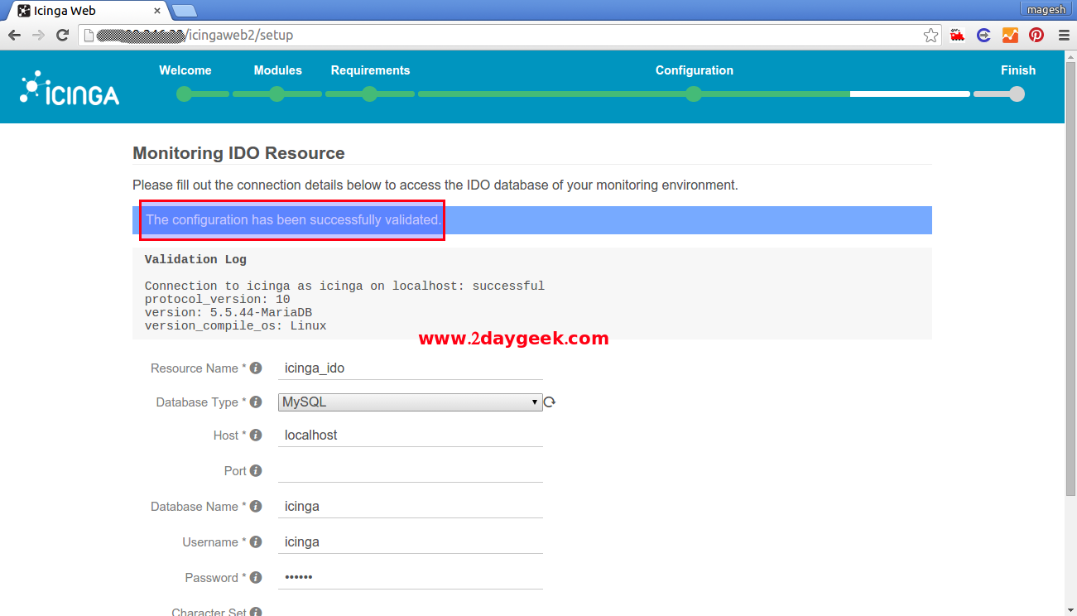This screenshot has width=1077, height=616.
Task: Open the Pinterest extension icon
Action: (1036, 35)
